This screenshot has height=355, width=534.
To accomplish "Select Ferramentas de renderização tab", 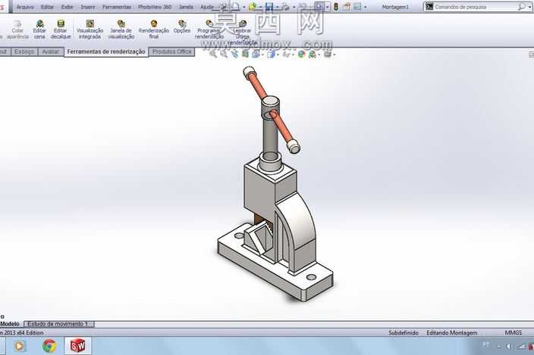I will 106,51.
